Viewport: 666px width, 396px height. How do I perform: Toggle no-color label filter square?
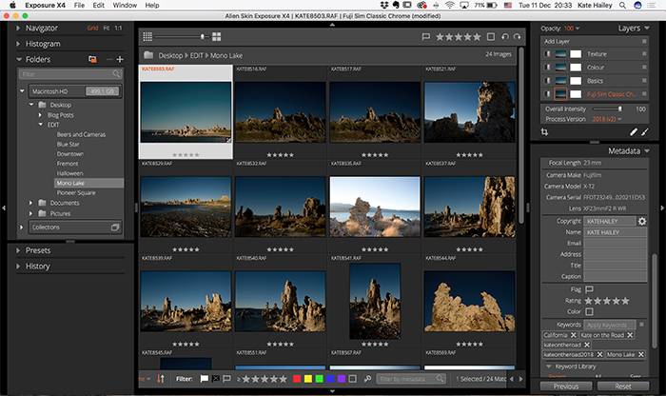[x=353, y=379]
